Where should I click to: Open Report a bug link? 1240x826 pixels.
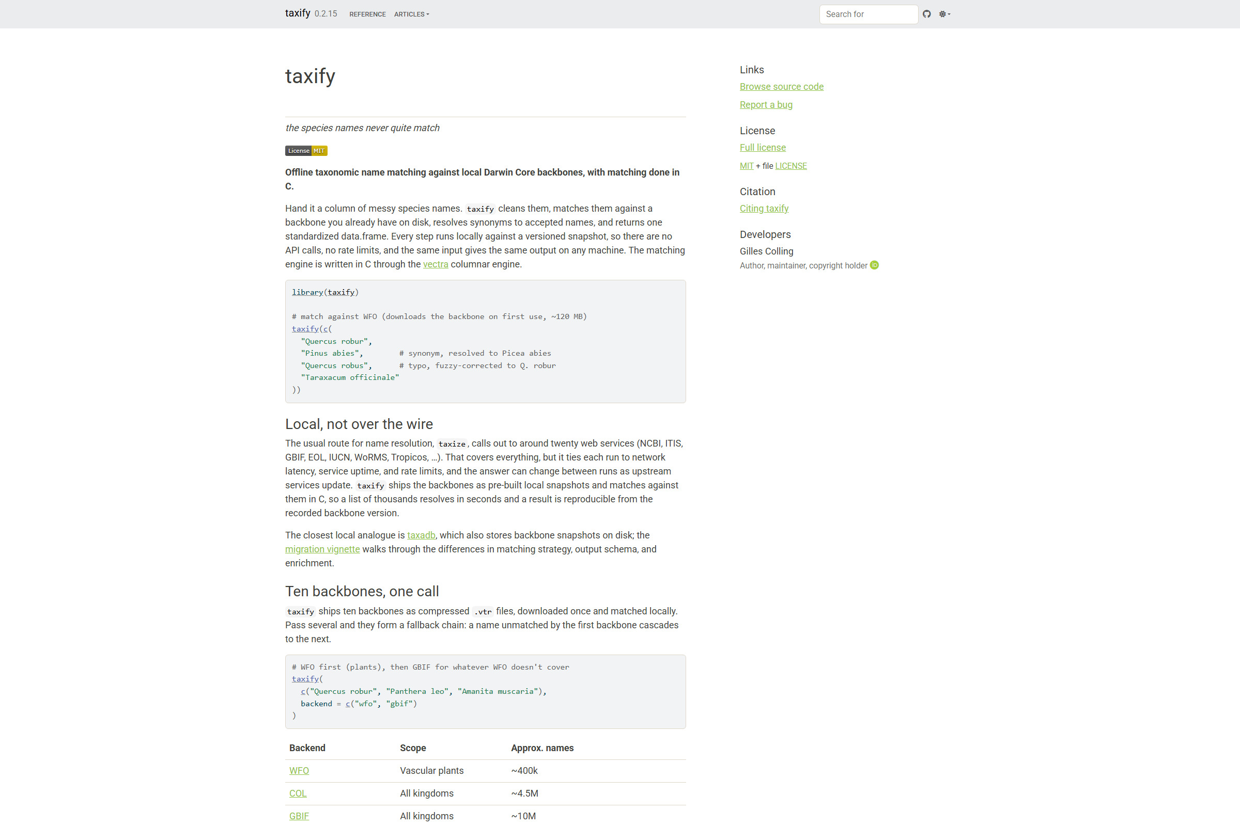click(x=766, y=104)
